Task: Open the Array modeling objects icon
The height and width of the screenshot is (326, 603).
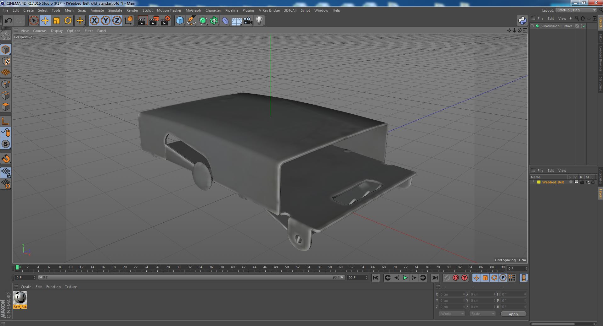Action: click(214, 21)
